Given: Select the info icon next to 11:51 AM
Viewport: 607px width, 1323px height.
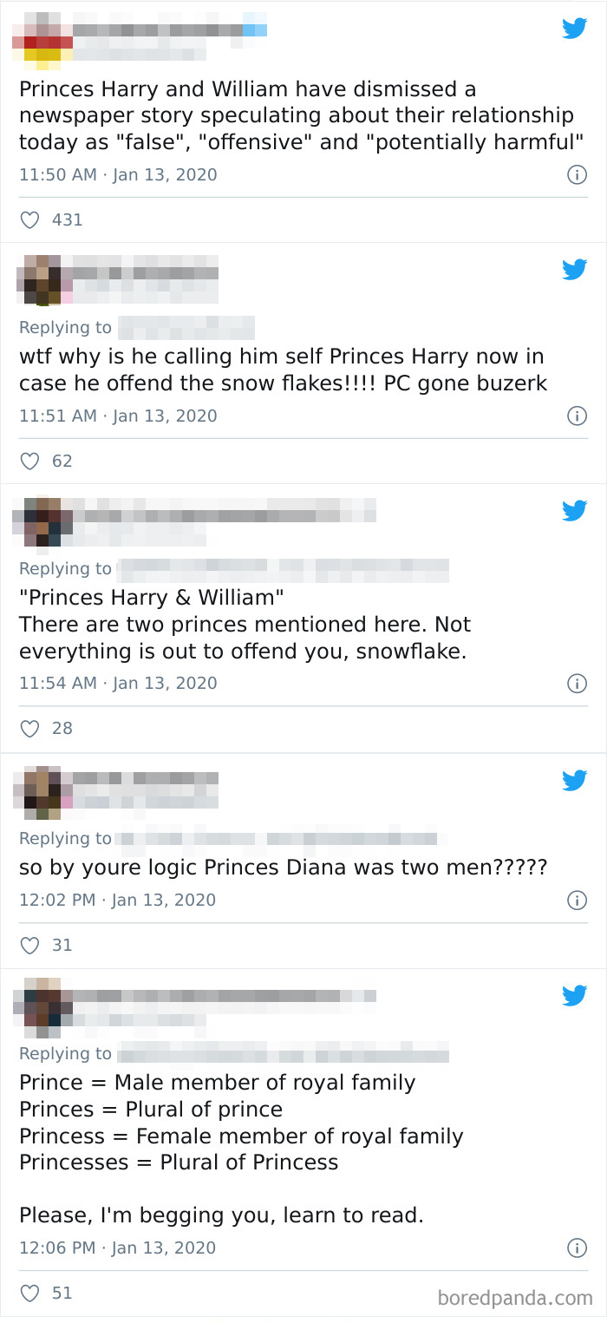Looking at the screenshot, I should (577, 416).
